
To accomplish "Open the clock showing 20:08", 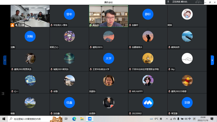I will point(203,119).
